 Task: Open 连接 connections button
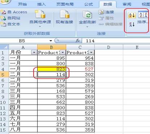[x=106, y=12]
